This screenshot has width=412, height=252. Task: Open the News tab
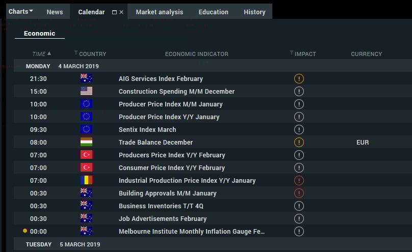55,12
